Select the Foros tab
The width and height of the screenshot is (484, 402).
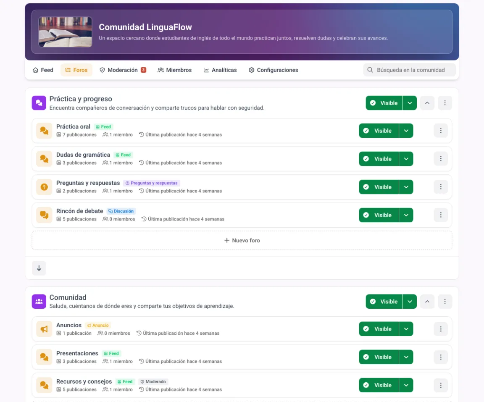pos(76,70)
